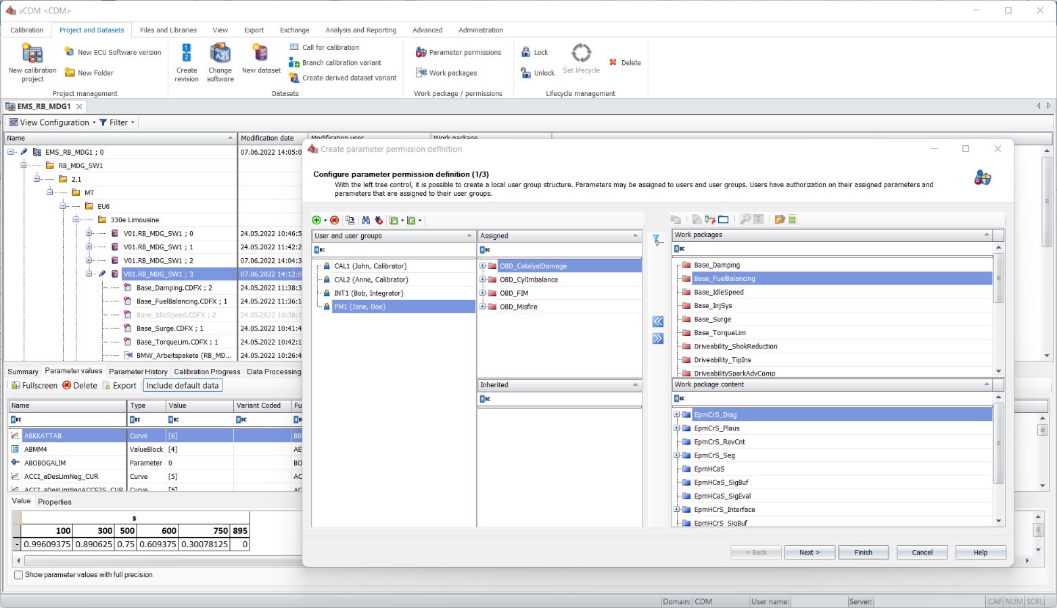Click New calibration project icon
The width and height of the screenshot is (1057, 608).
click(32, 53)
